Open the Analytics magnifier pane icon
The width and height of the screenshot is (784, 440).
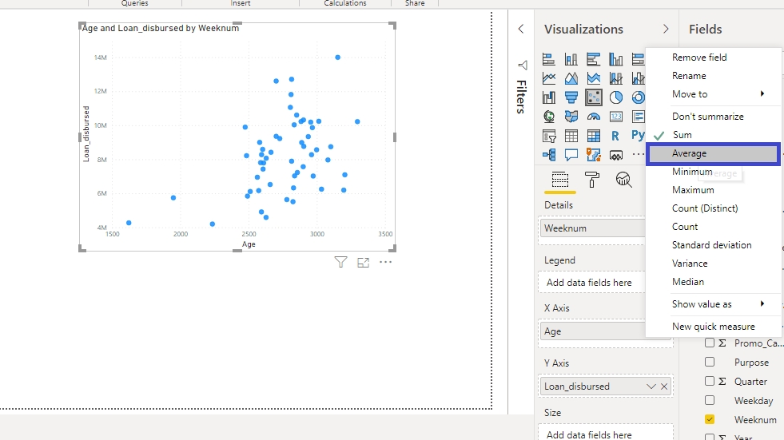click(x=624, y=180)
